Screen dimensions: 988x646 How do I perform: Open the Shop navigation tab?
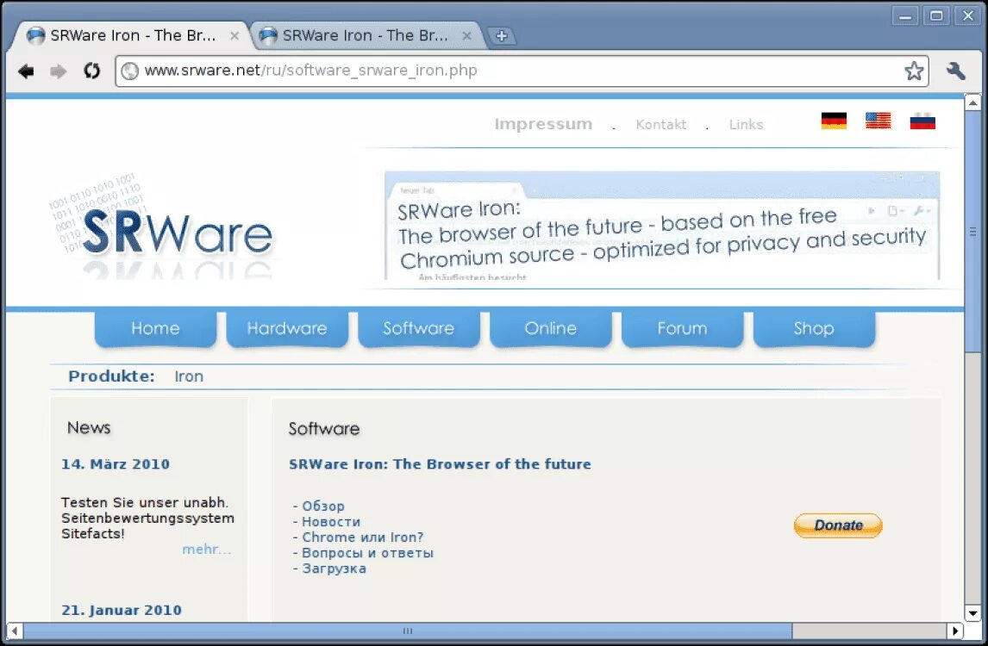(814, 329)
